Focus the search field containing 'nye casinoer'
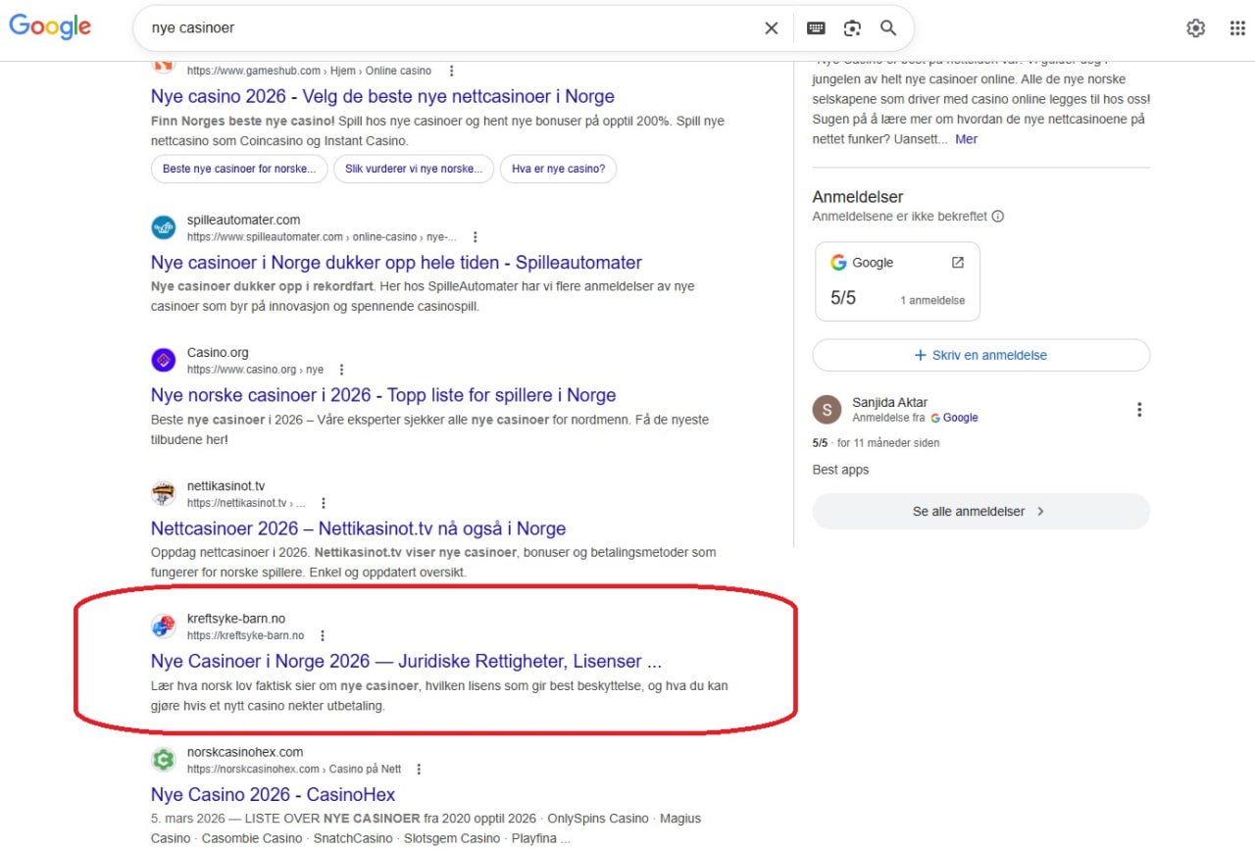The width and height of the screenshot is (1255, 850). tap(441, 28)
